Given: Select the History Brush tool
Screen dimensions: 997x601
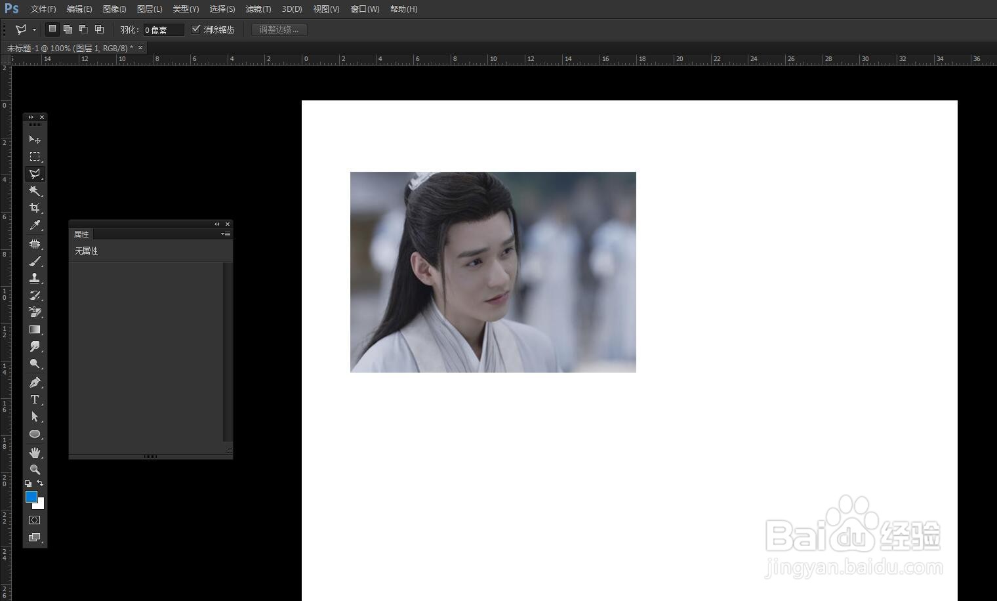Looking at the screenshot, I should pos(35,295).
